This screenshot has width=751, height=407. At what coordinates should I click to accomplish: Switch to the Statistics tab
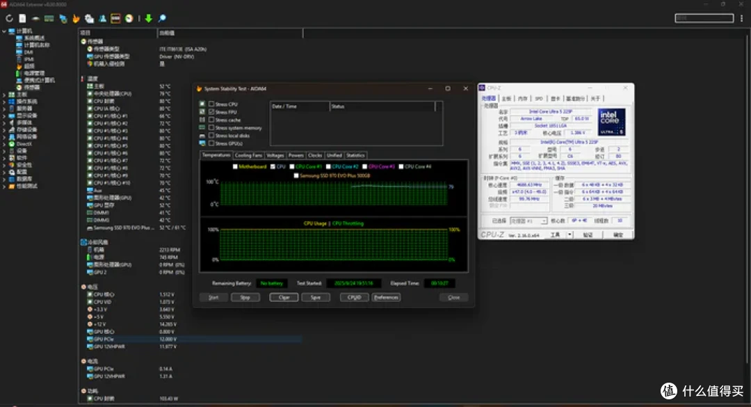(x=355, y=155)
